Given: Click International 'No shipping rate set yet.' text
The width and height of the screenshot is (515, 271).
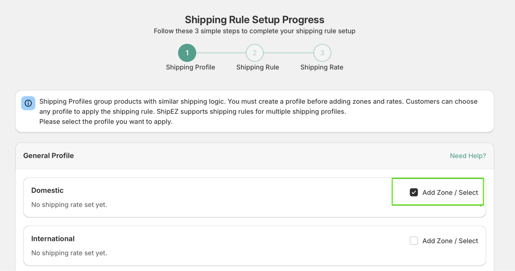Looking at the screenshot, I should coord(69,253).
